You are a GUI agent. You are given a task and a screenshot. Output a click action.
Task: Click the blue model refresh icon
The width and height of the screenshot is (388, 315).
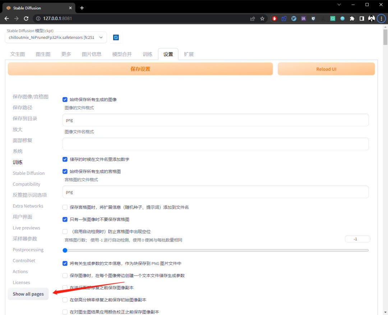click(x=116, y=37)
